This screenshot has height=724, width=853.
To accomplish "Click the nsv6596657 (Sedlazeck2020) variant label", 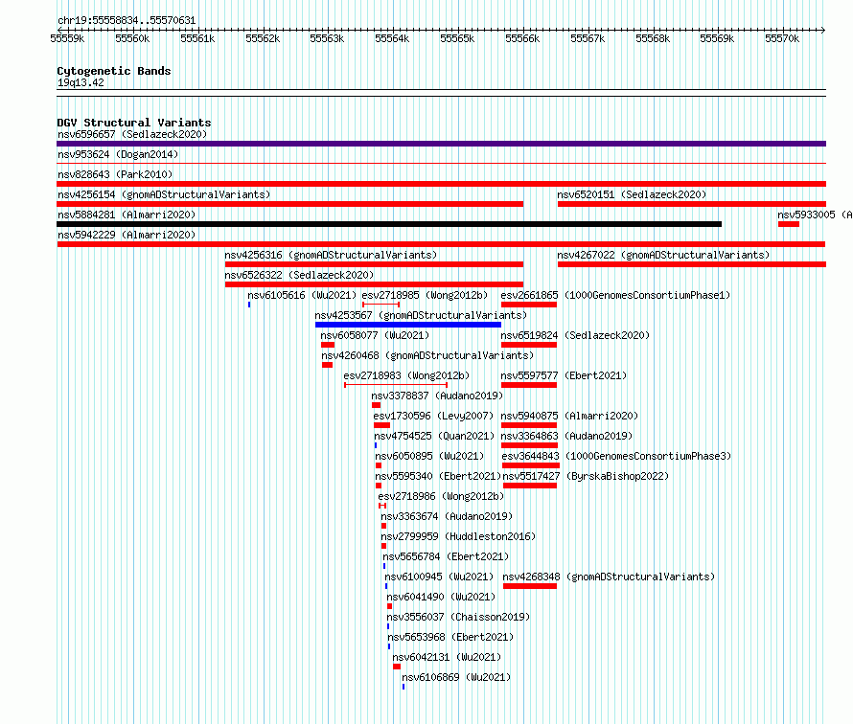I will [x=132, y=134].
